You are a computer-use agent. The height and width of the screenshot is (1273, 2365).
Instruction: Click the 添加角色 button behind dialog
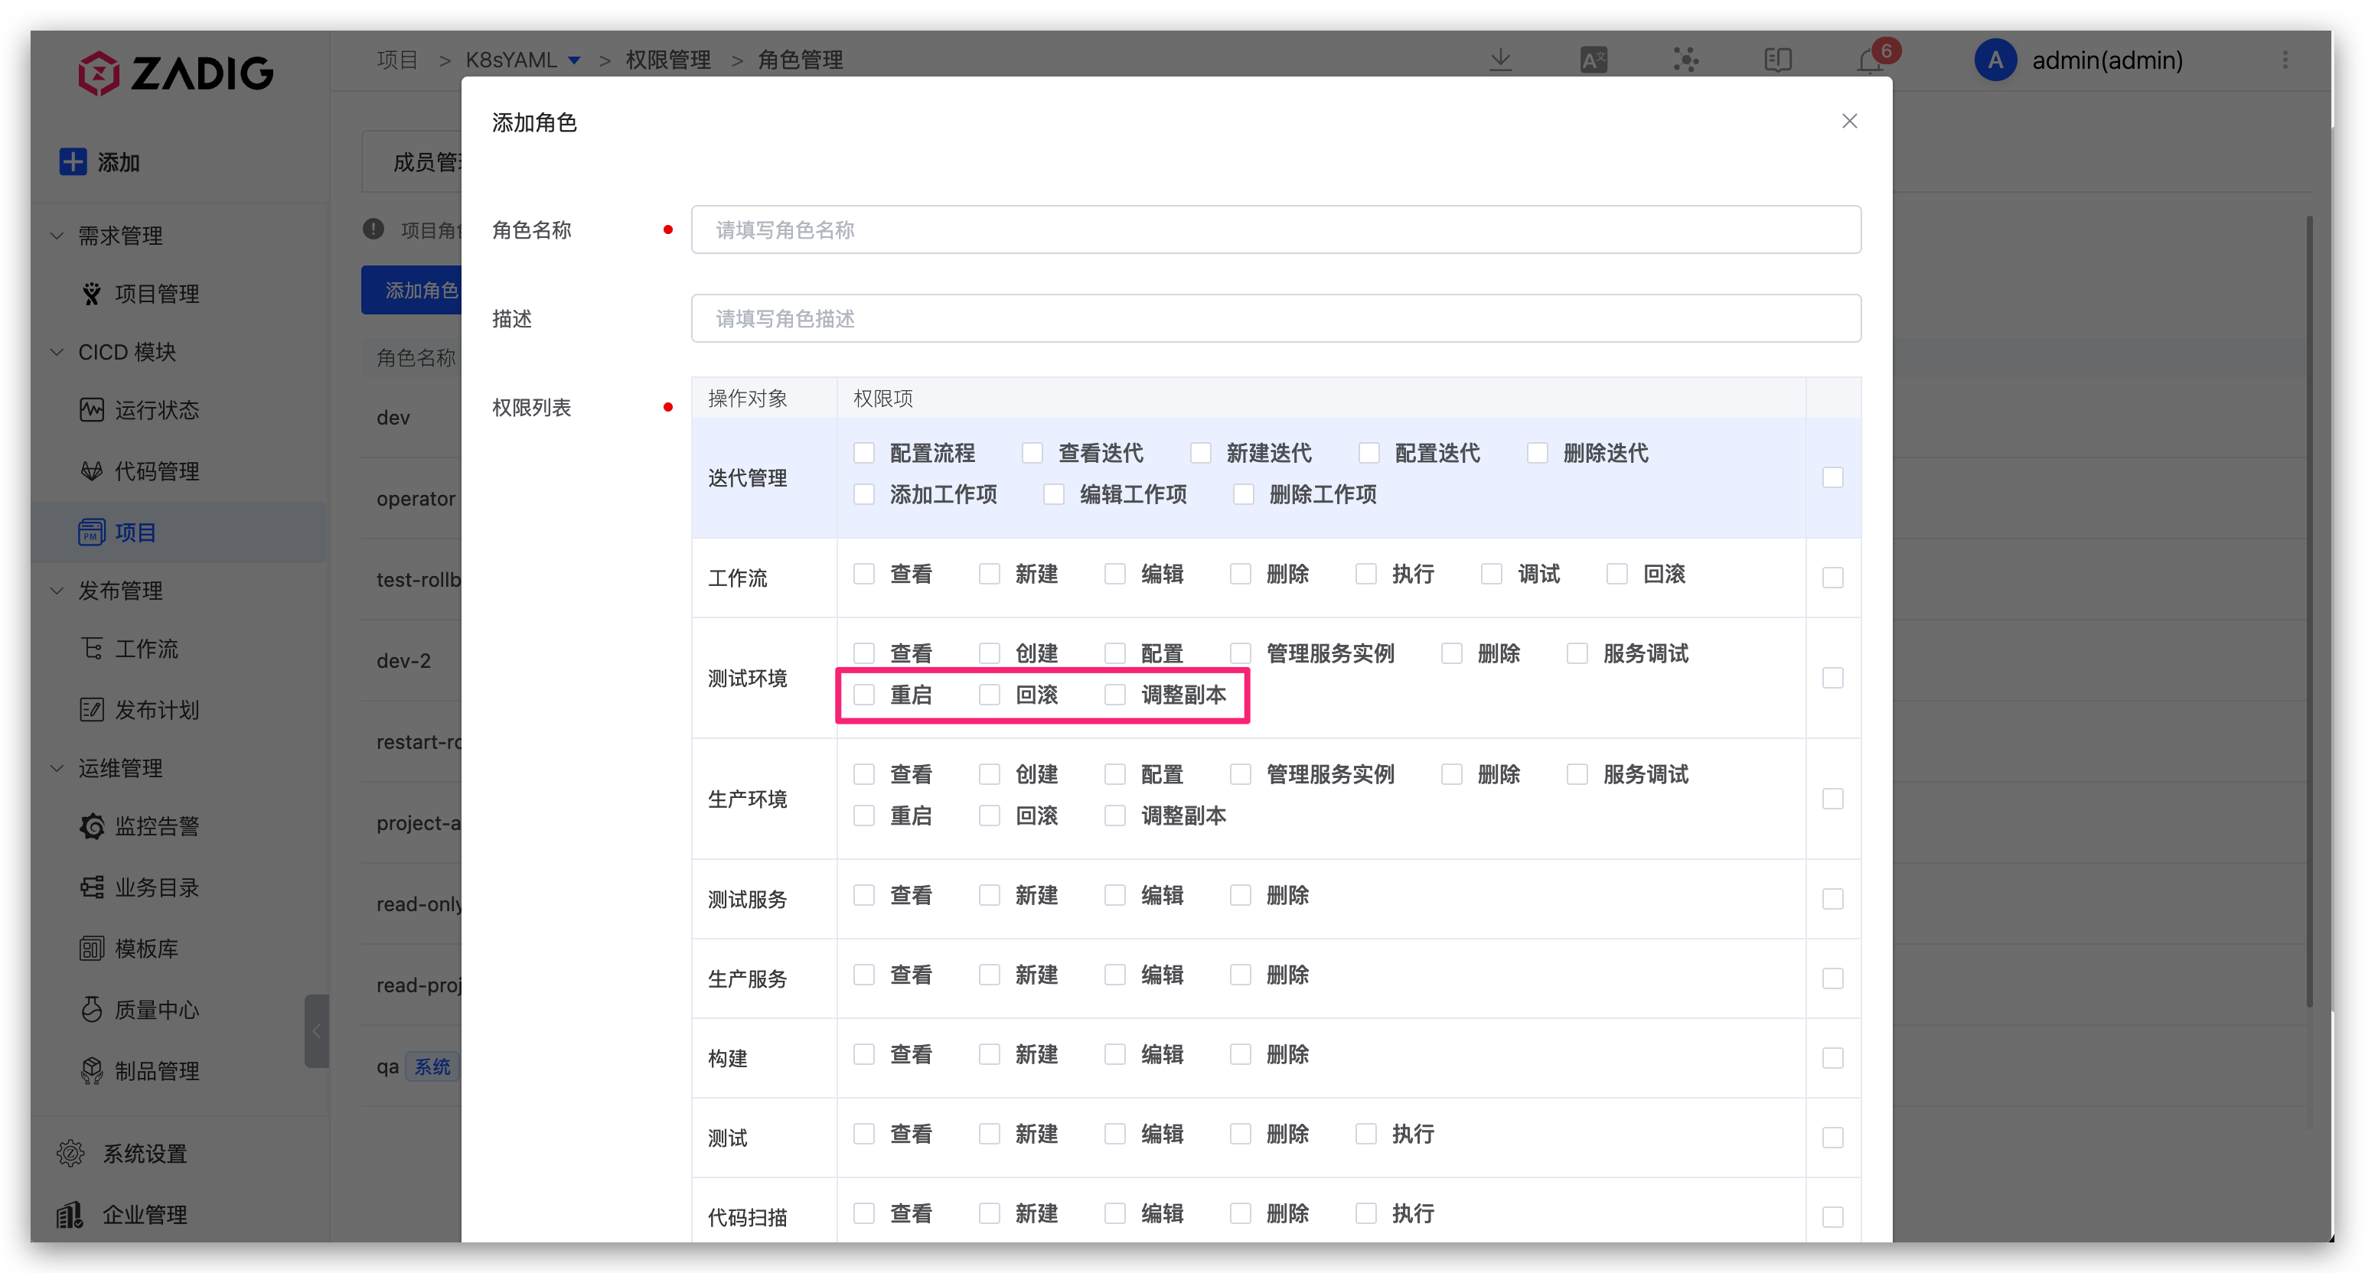coord(413,290)
